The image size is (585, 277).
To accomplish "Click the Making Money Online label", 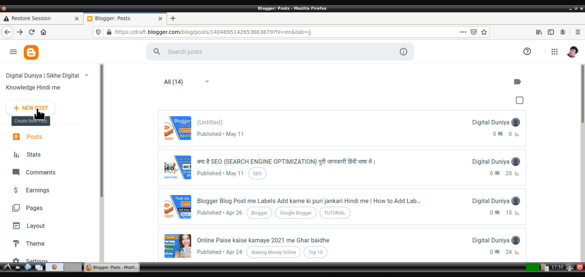I will [274, 252].
